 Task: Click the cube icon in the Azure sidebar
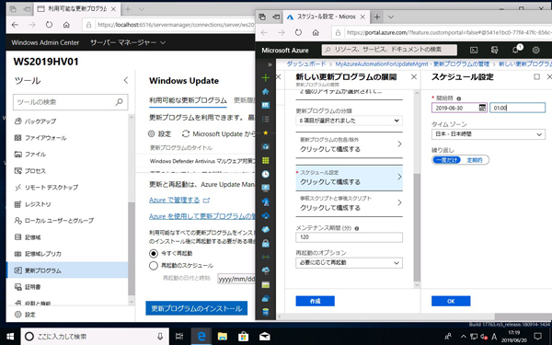(x=266, y=146)
